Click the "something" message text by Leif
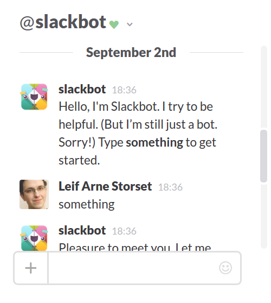The height and width of the screenshot is (303, 271). pos(87,205)
